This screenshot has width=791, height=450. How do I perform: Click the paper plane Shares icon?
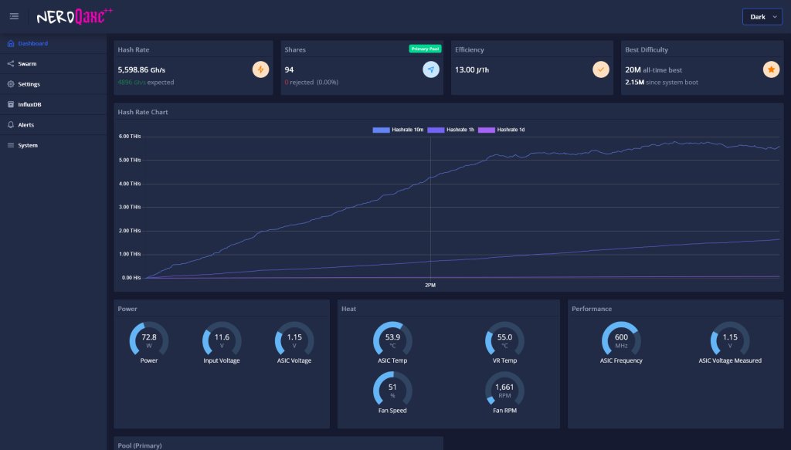tap(430, 69)
